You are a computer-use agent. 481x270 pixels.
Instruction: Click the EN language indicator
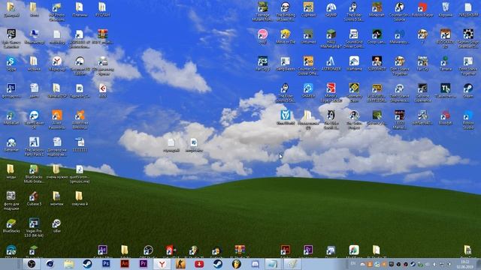[x=353, y=264]
